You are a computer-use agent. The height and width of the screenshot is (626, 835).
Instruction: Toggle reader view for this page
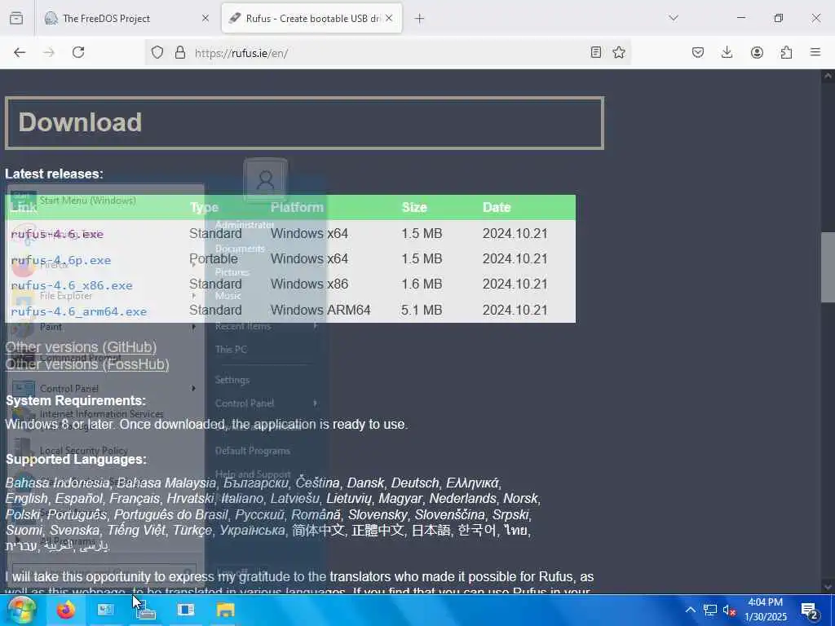tap(596, 52)
